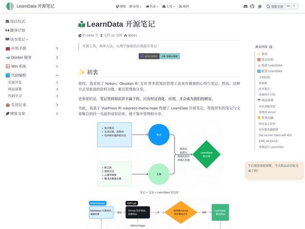The width and height of the screenshot is (305, 229).
Task: Expand the 生活记录 section
Action: click(x=57, y=105)
